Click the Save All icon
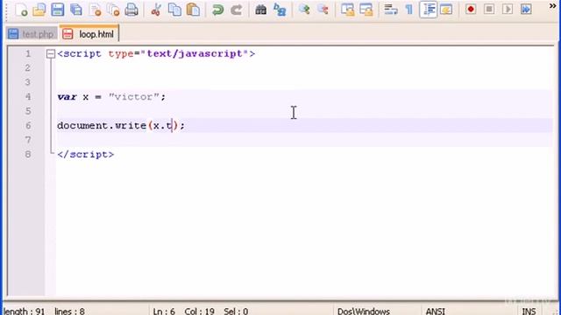561x315 pixels. tap(76, 10)
